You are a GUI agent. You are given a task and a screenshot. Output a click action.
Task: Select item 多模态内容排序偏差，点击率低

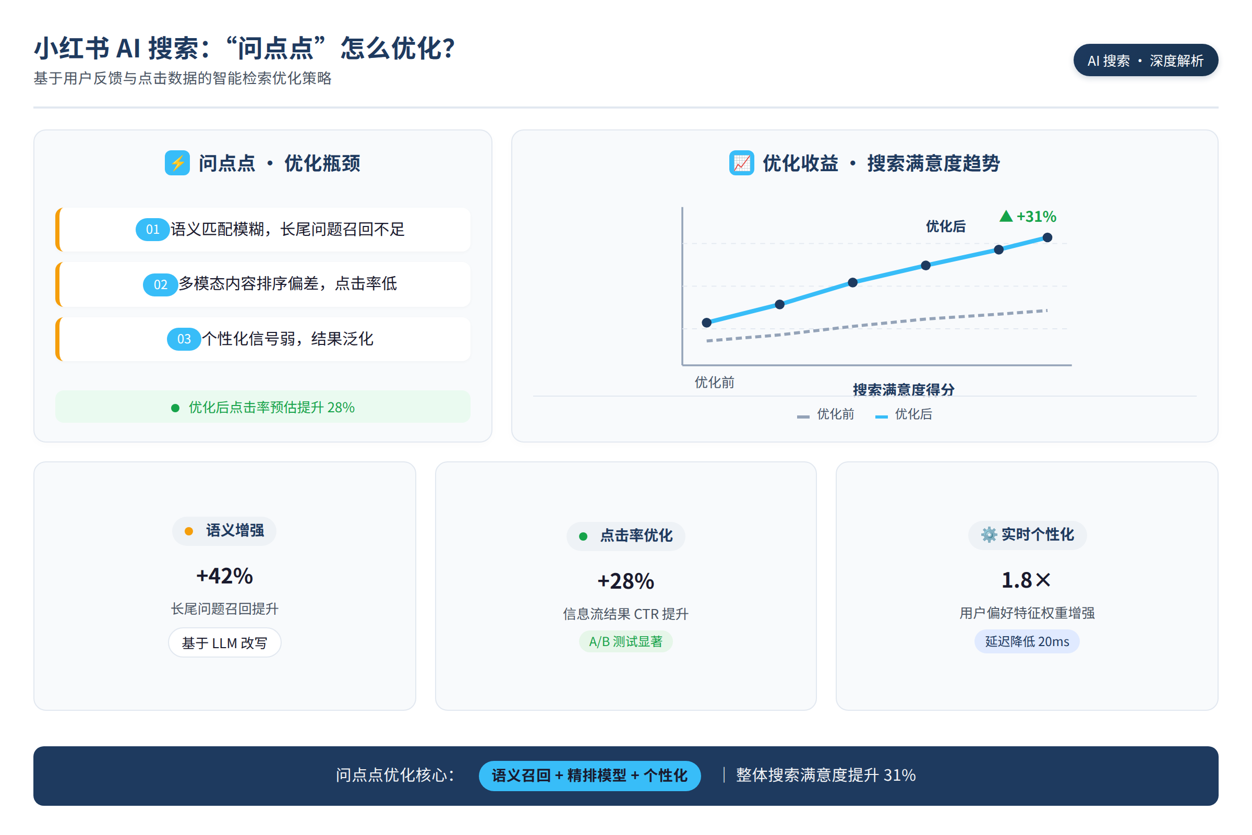pyautogui.click(x=263, y=284)
